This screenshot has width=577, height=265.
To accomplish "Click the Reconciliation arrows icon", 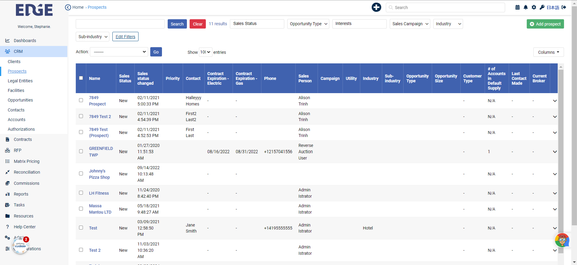I will [x=8, y=172].
